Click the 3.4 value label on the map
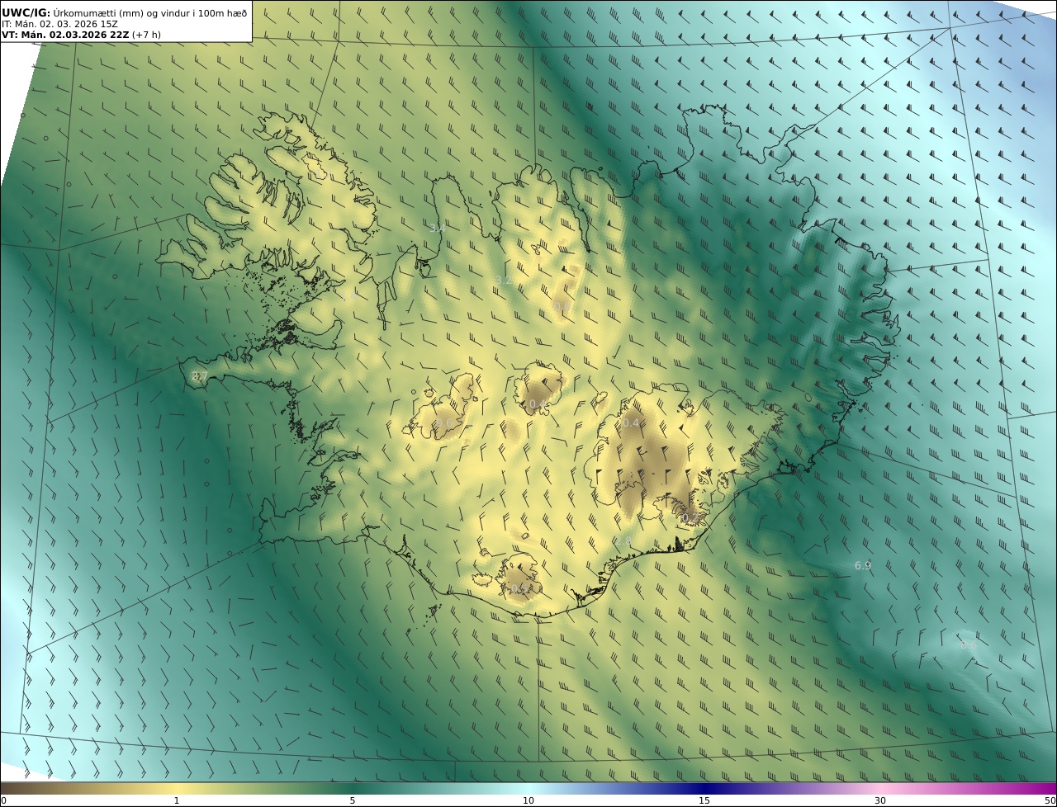The image size is (1057, 807). click(x=438, y=227)
